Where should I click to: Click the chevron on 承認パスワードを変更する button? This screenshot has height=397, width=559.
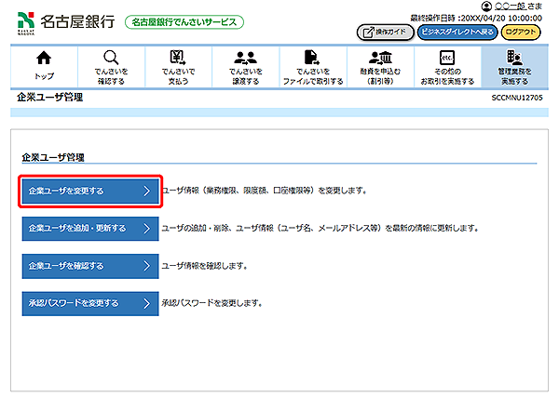tap(146, 303)
